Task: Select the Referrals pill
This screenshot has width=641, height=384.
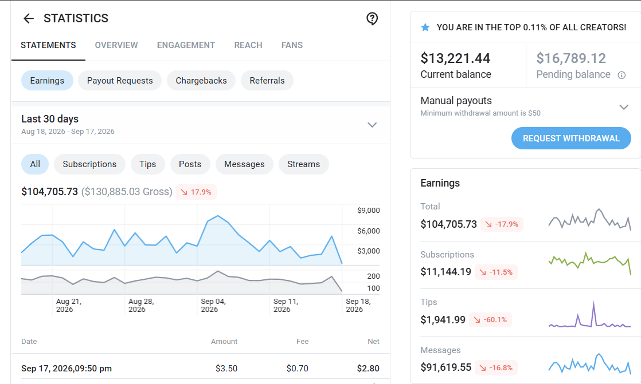Action: pos(267,80)
